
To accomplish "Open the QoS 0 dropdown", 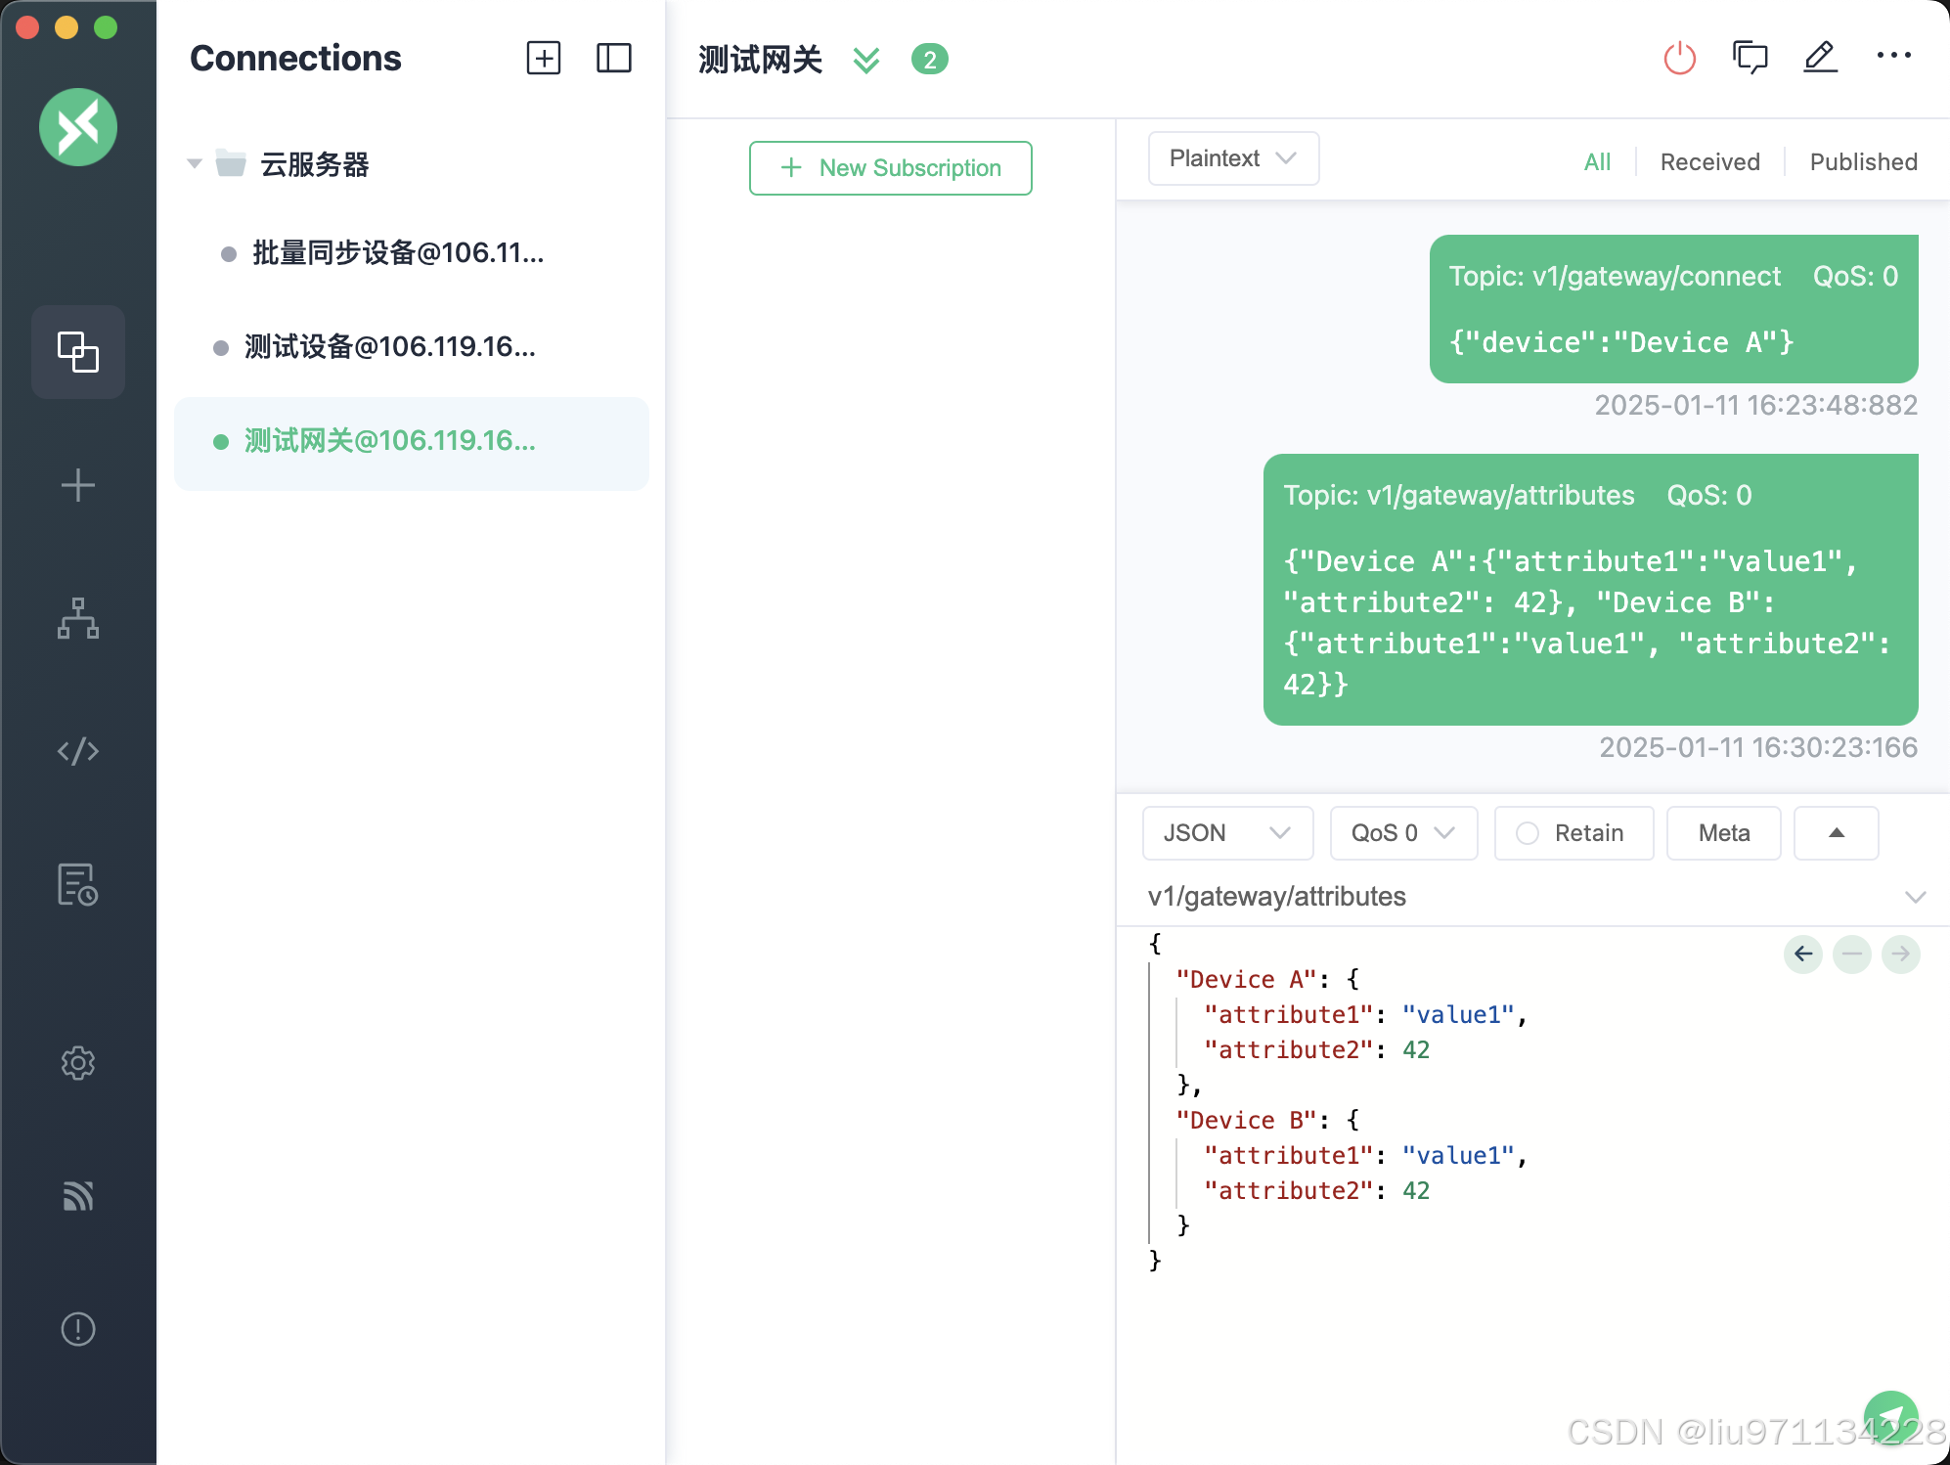I will (x=1402, y=833).
